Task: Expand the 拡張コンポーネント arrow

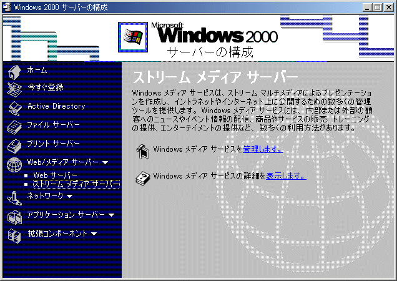Action: coord(94,234)
